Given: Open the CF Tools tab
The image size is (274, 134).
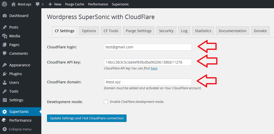Looking at the screenshot, I should 111,31.
